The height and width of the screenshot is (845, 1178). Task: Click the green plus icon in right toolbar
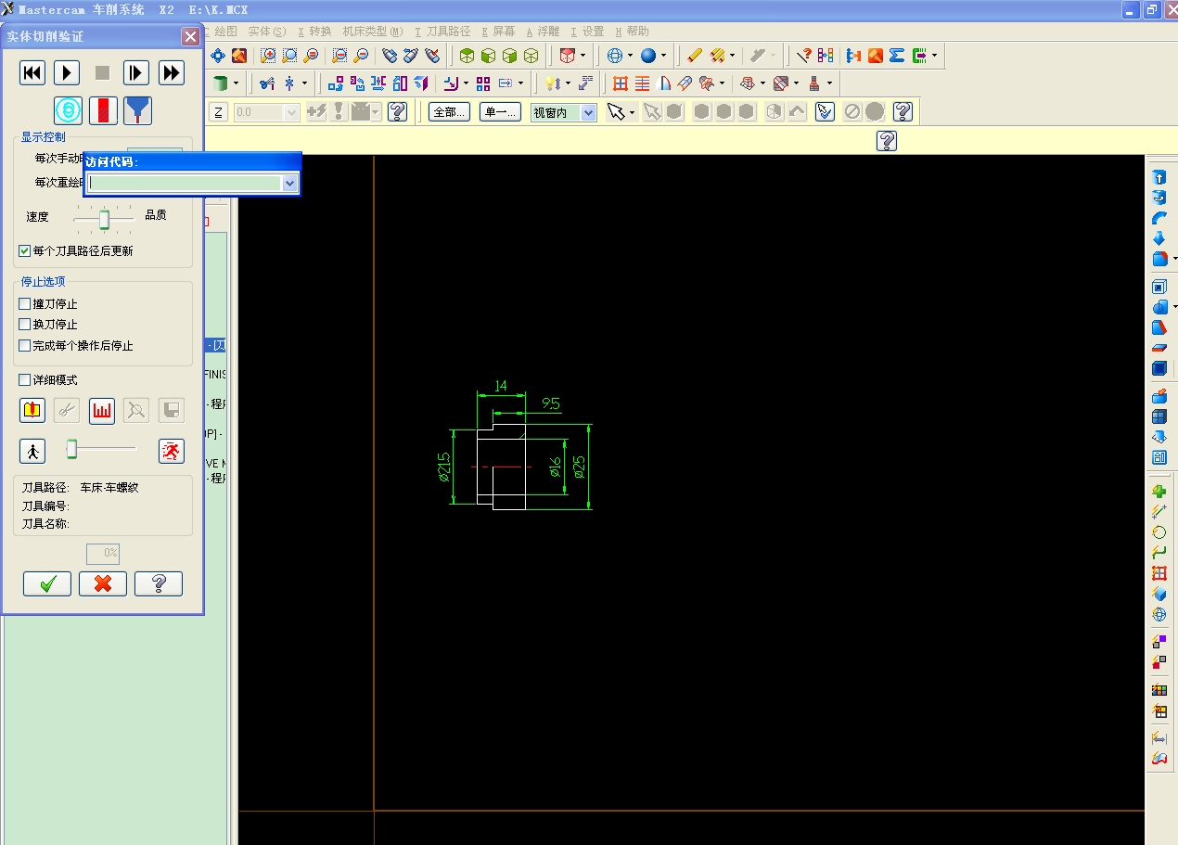coord(1159,492)
